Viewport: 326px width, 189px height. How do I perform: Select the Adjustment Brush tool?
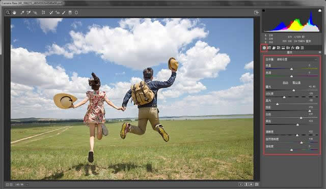click(x=64, y=13)
